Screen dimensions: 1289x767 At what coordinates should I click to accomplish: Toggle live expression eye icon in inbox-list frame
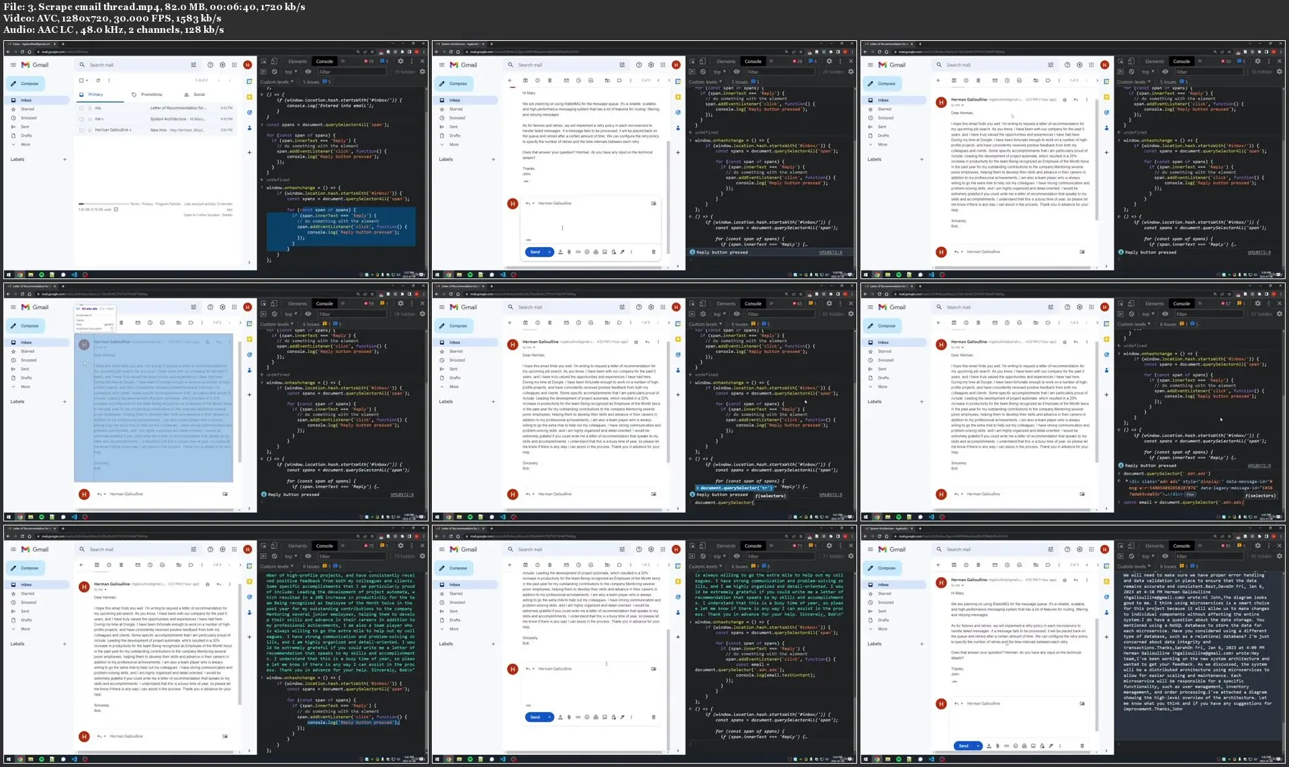[x=308, y=72]
